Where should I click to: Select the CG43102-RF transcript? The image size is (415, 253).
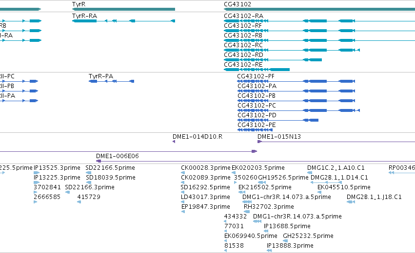(x=243, y=26)
